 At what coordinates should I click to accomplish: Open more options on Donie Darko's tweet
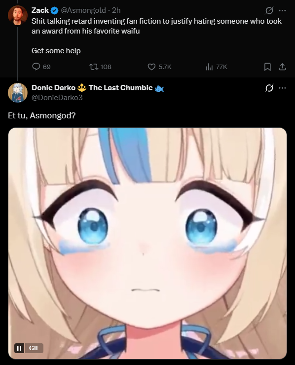pyautogui.click(x=283, y=88)
